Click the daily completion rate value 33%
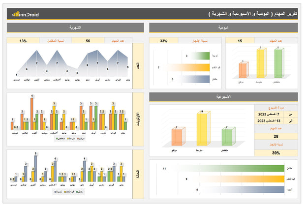This screenshot has width=305, height=207. coord(164,41)
